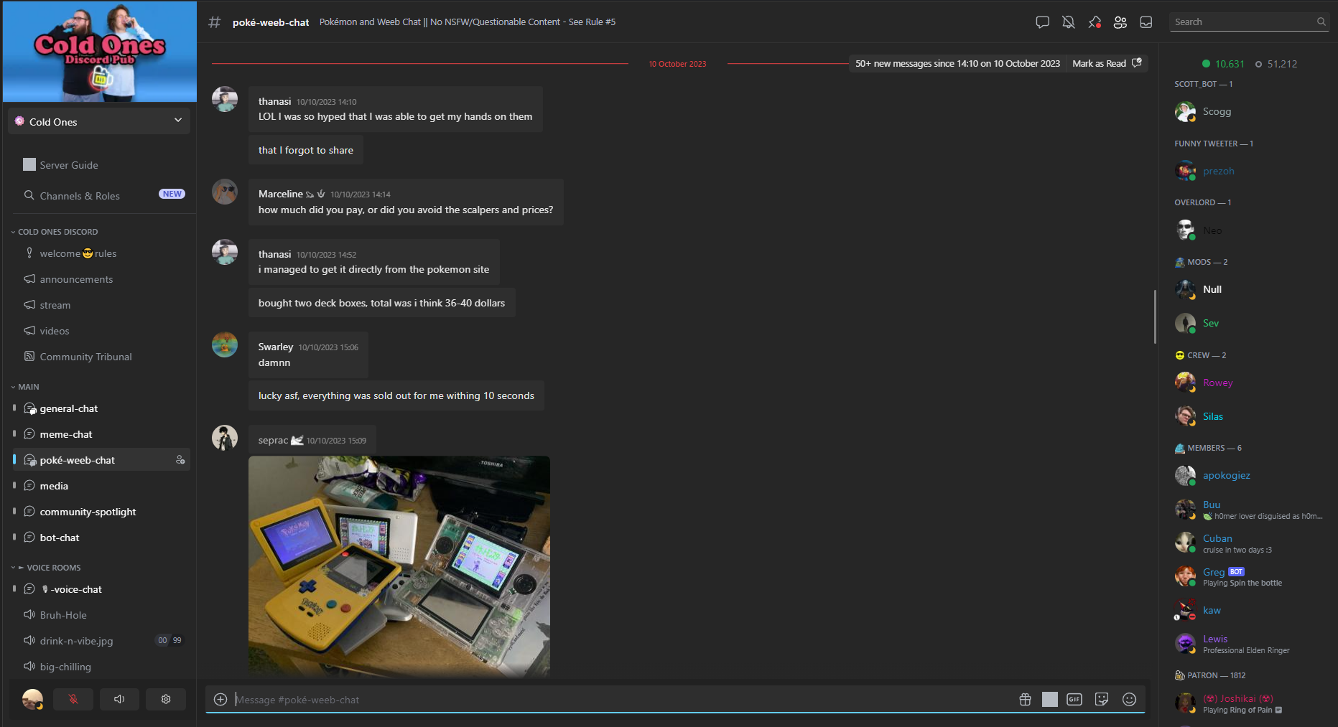Open the videos channel
Screen dimensions: 1338x727
101,331
